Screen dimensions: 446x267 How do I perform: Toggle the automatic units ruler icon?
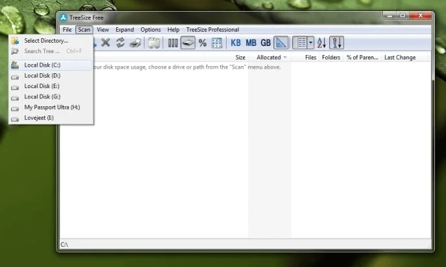coord(281,43)
